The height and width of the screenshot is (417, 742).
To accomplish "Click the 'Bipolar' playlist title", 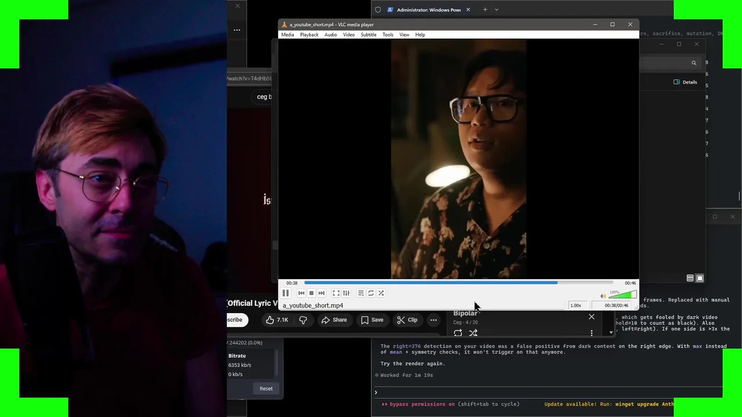I will click(465, 313).
